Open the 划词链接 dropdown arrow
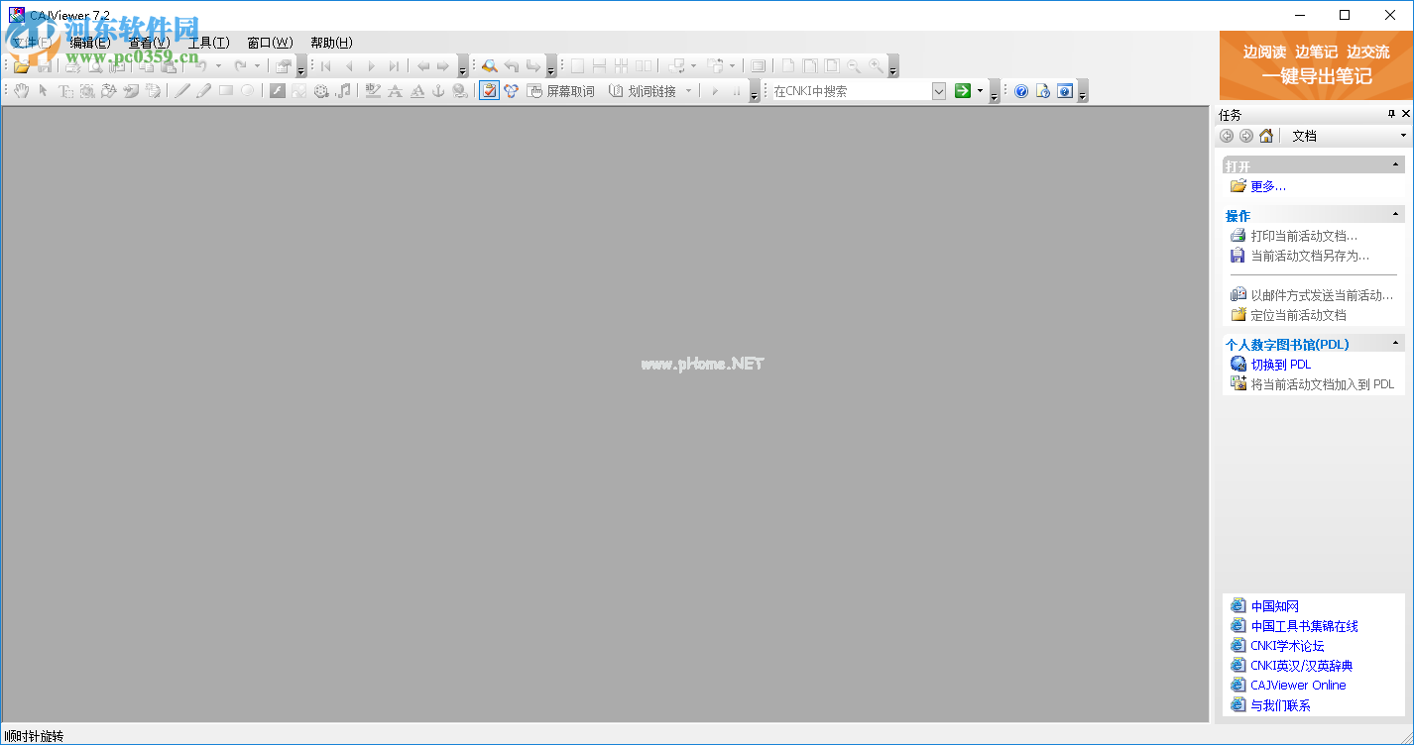1414x745 pixels. pos(689,91)
